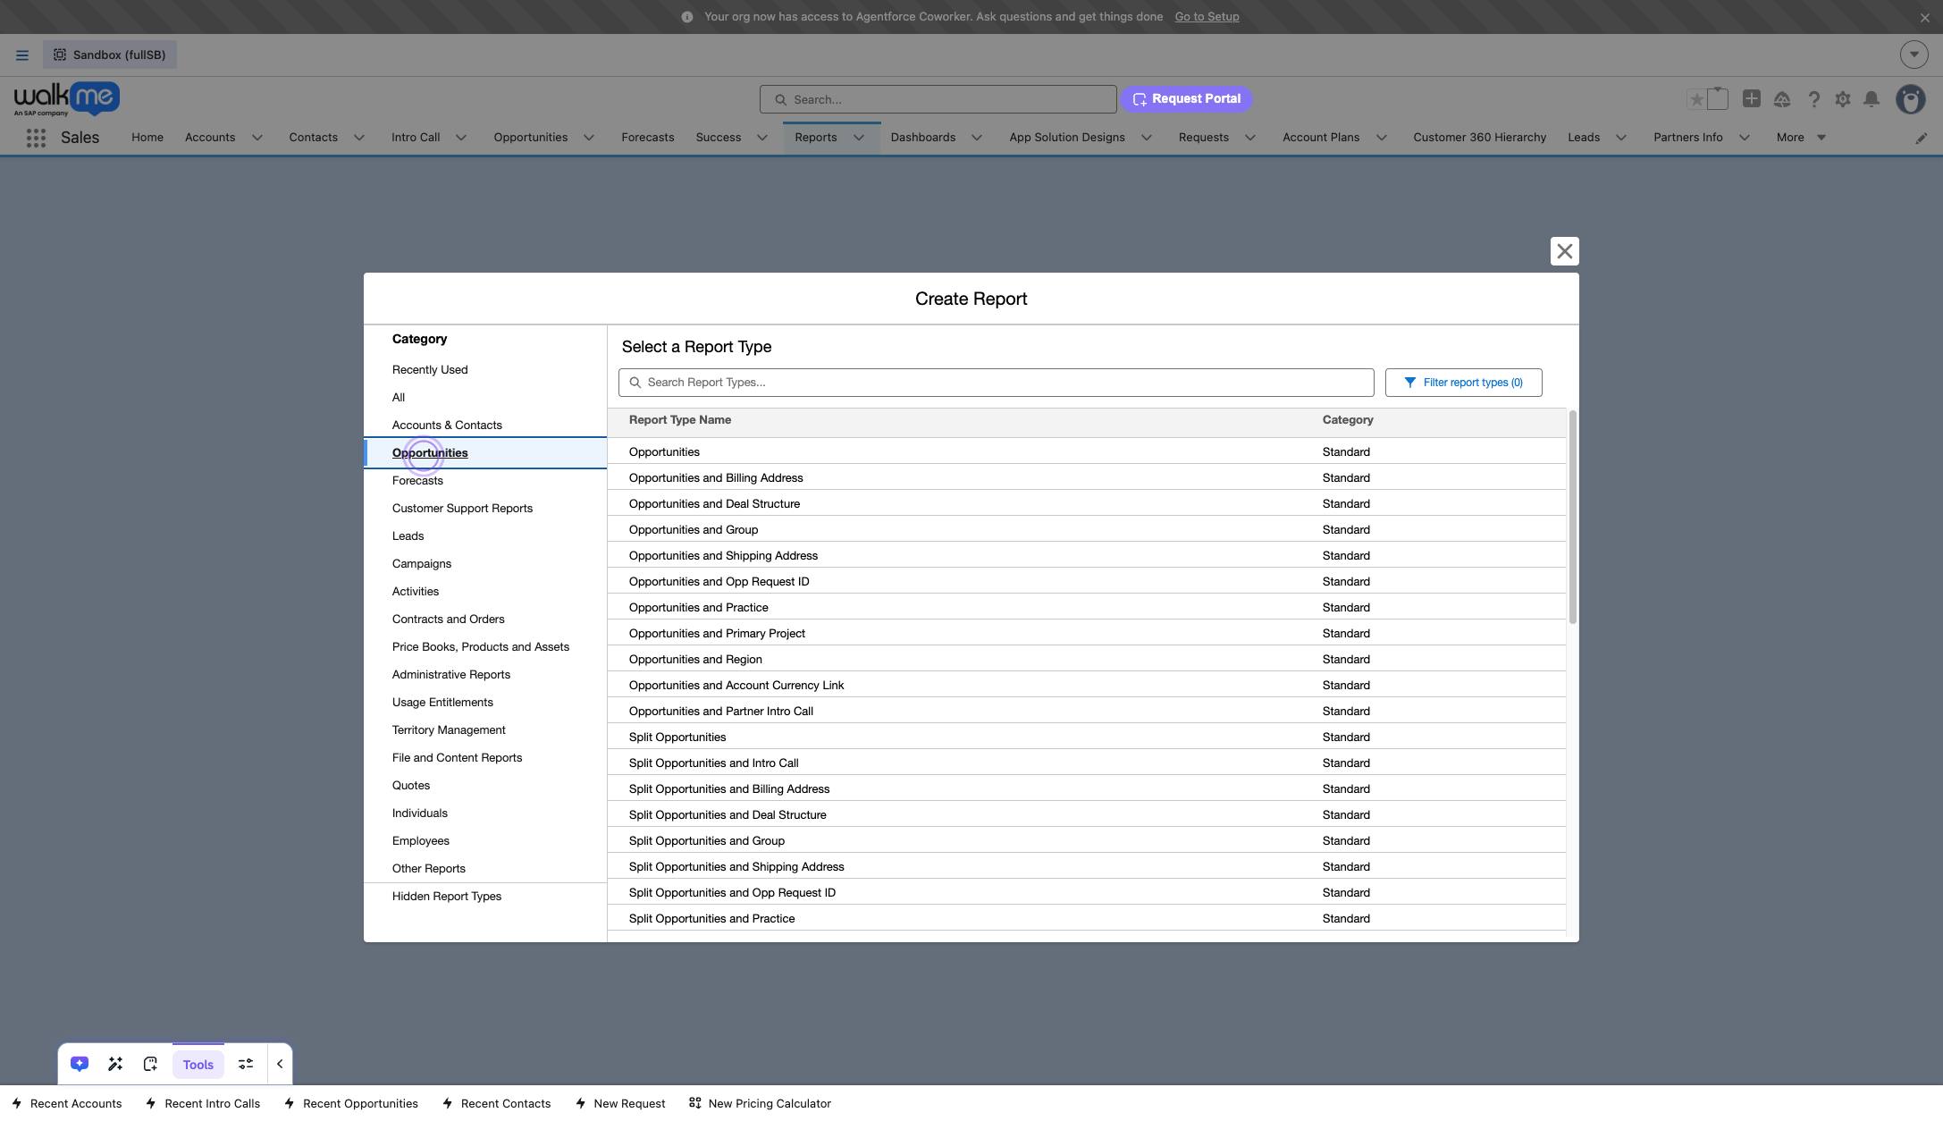The width and height of the screenshot is (1943, 1121).
Task: Open the Customer 360 Hierarchy tab
Action: click(1479, 138)
